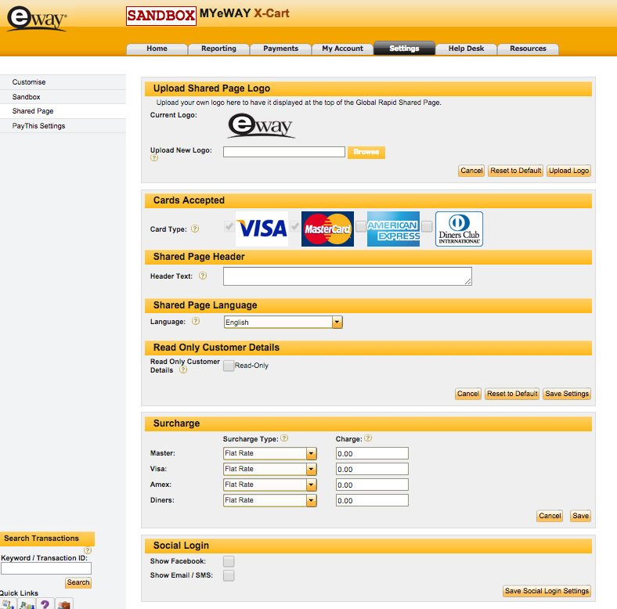Viewport: 617px width, 609px height.
Task: Click the help icon under Upload New Logo
Action: click(x=154, y=158)
